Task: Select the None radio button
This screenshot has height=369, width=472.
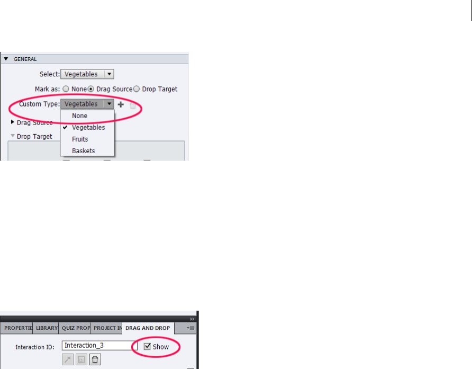Action: pos(66,89)
